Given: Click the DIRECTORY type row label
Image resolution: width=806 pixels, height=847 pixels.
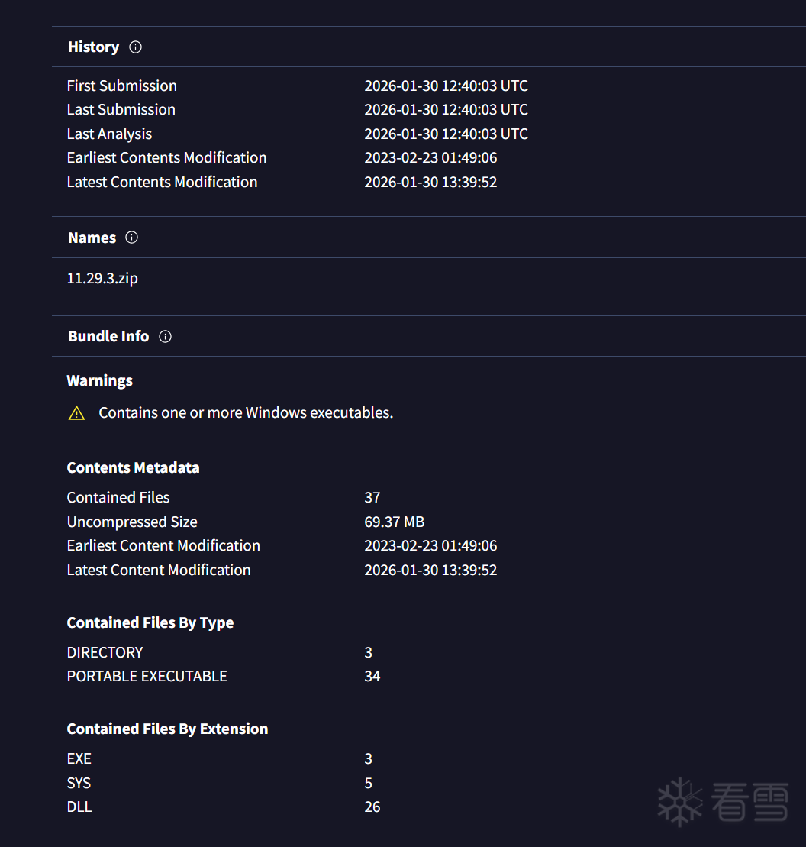Looking at the screenshot, I should pyautogui.click(x=105, y=652).
